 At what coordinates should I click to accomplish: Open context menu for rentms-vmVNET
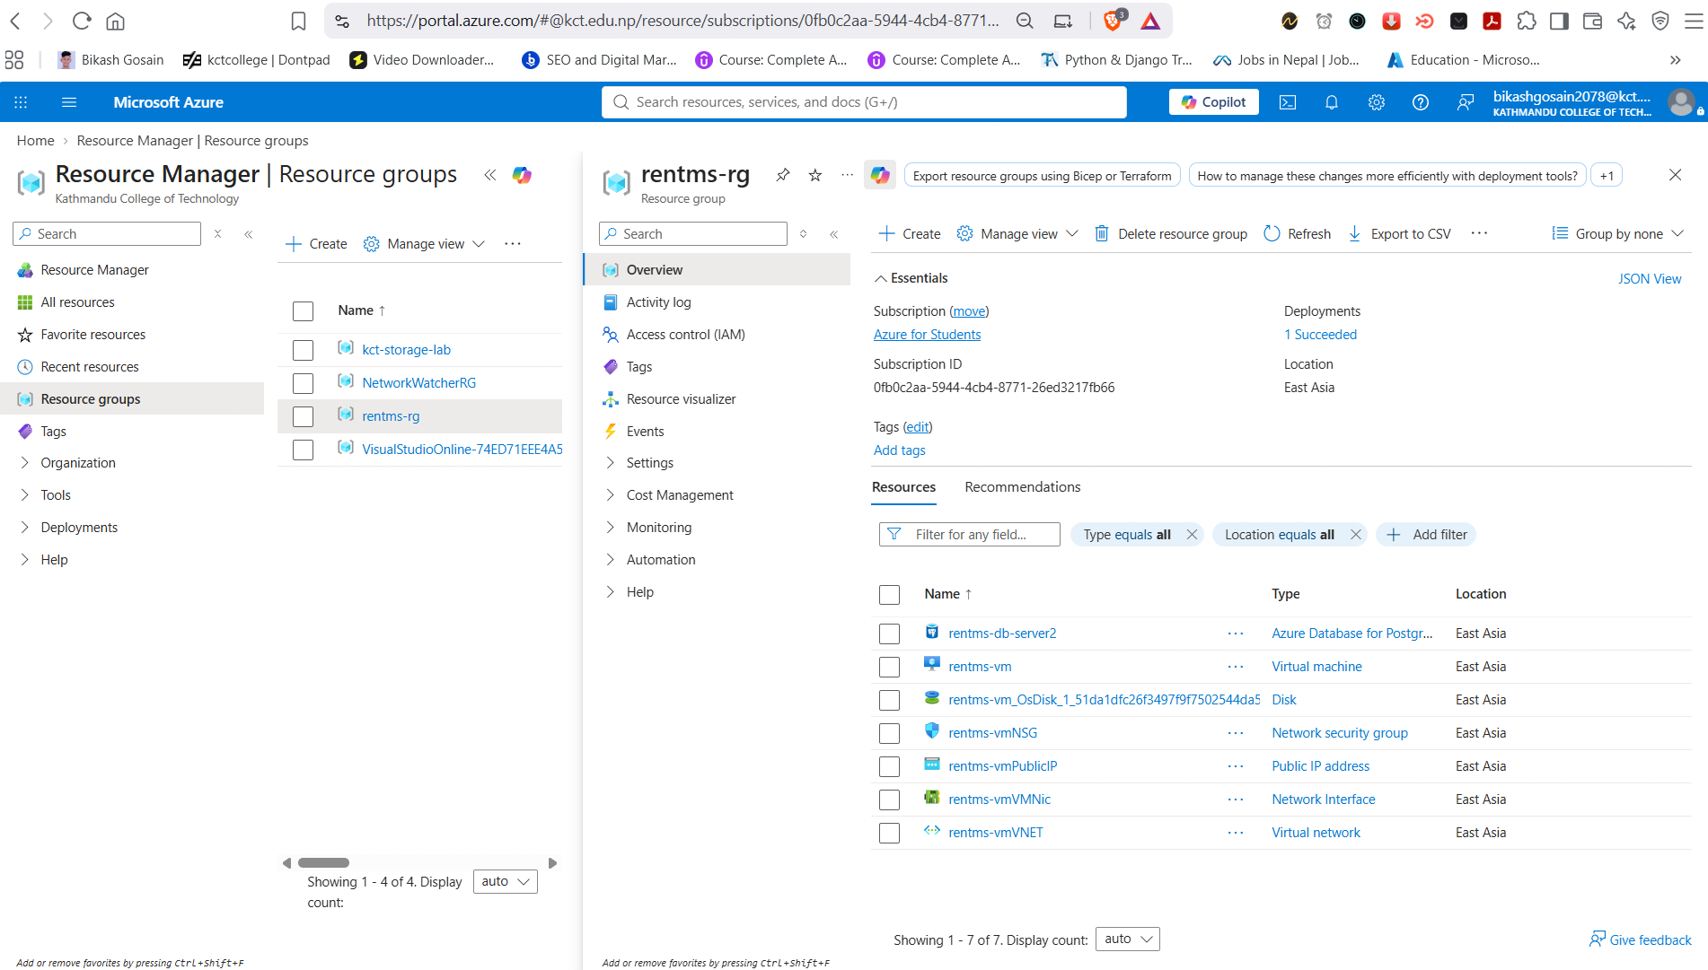[x=1237, y=833]
